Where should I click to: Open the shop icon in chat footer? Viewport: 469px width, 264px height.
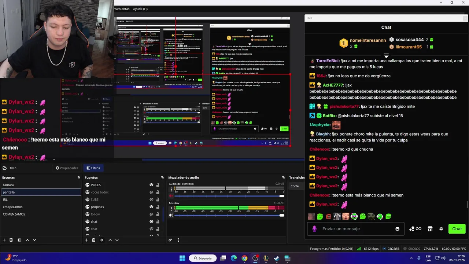(430, 229)
